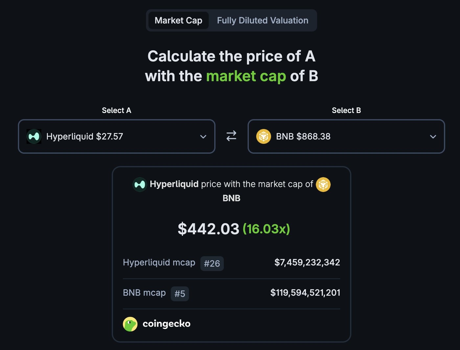This screenshot has width=460, height=350.
Task: Click the Hyperliquid mcap value $7,459,232,342
Action: pos(307,262)
